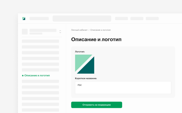
Task: Click the Описание и логотип breadcrumb
Action: (101, 30)
